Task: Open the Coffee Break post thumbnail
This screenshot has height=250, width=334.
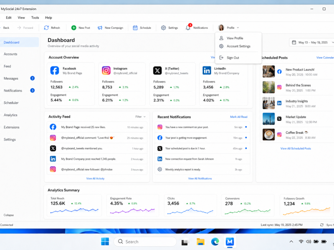Action: click(x=268, y=134)
